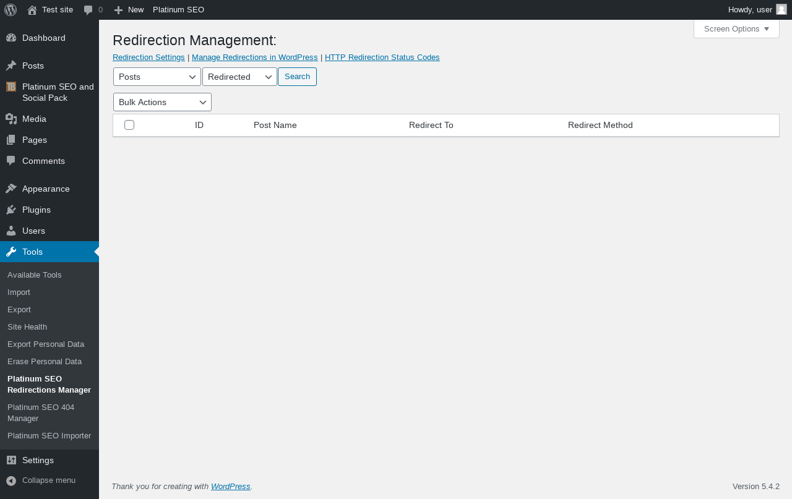Screen dimensions: 792x499
Task: Click the Post Name column header
Action: tap(275, 125)
